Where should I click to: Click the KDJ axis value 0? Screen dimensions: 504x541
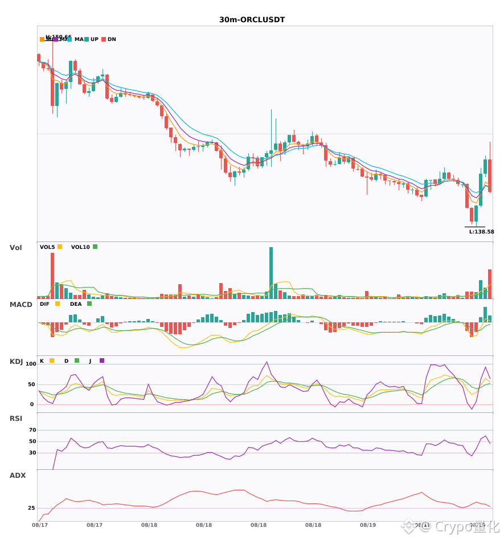(x=32, y=404)
